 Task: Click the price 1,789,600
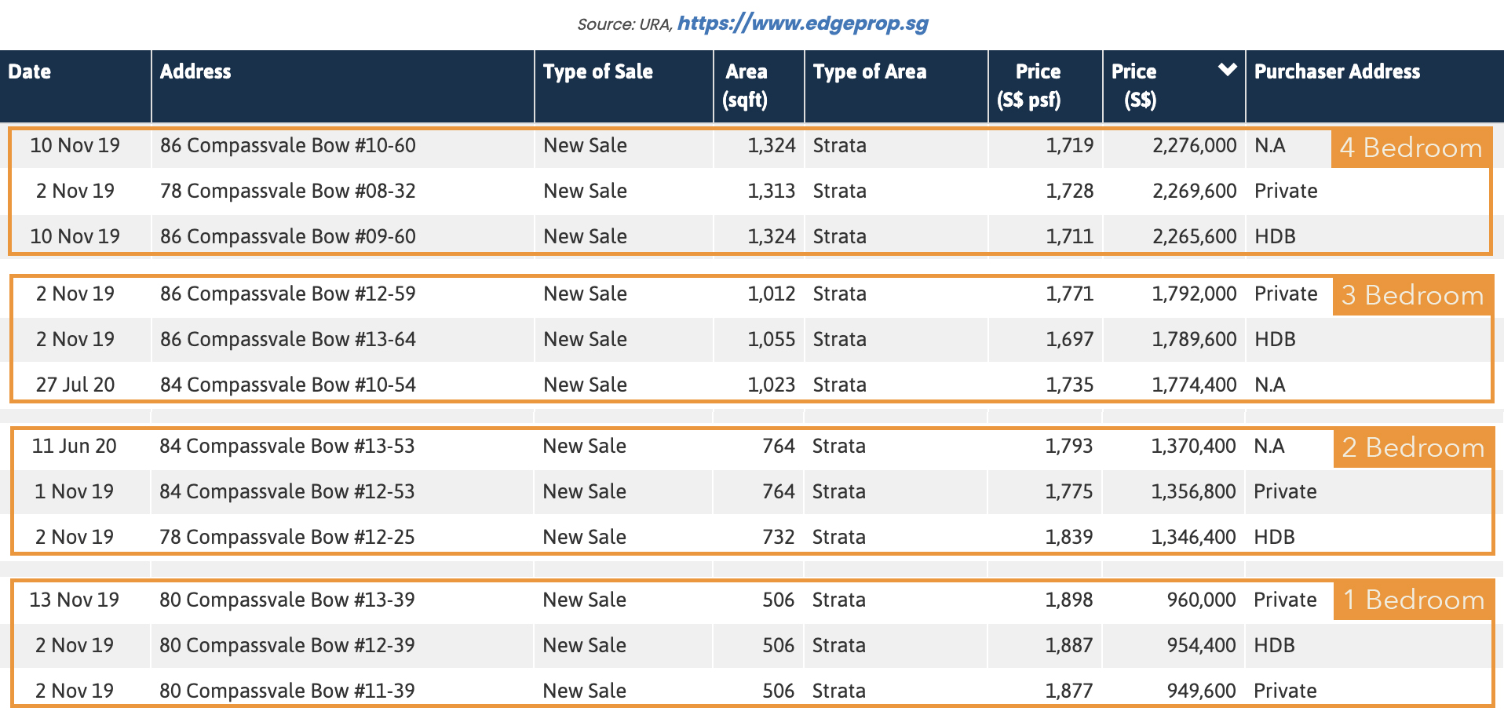point(1194,339)
